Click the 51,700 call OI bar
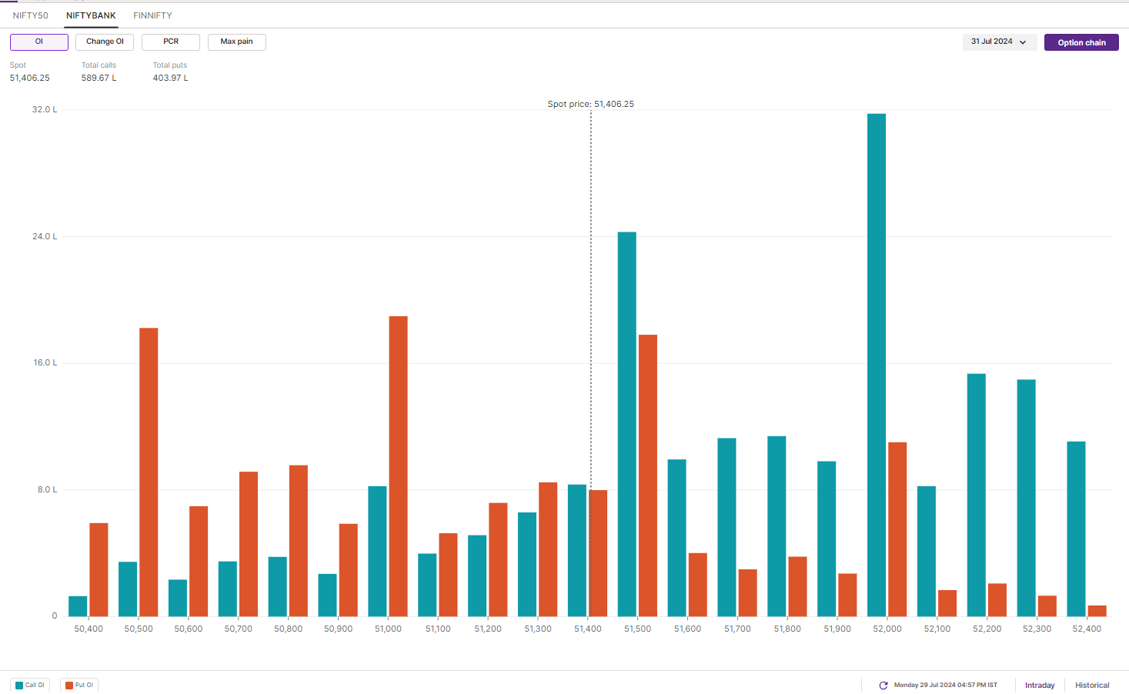This screenshot has width=1129, height=694. [x=727, y=527]
